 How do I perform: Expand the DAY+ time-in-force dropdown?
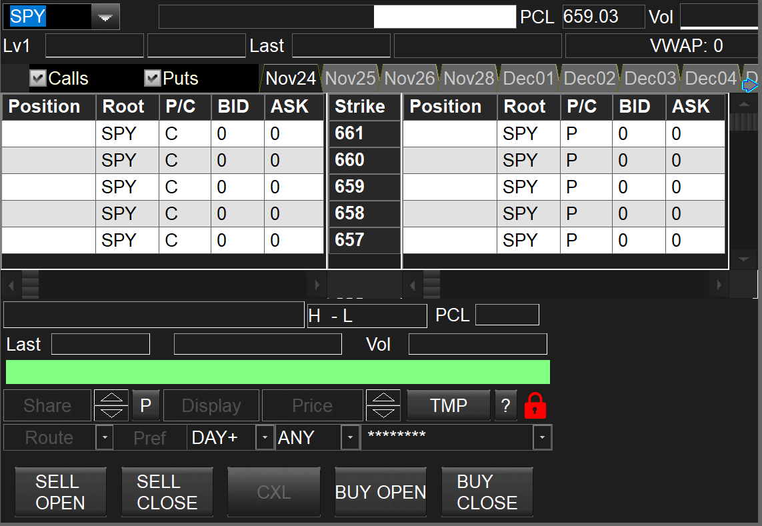265,438
